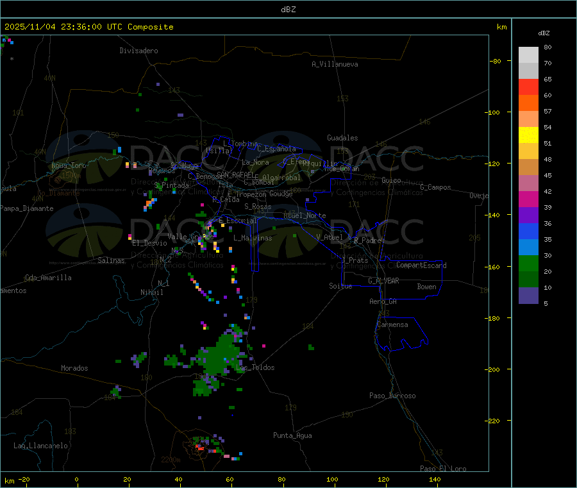The image size is (577, 488).
Task: Click the Aero_GA map label
Action: [x=383, y=301]
